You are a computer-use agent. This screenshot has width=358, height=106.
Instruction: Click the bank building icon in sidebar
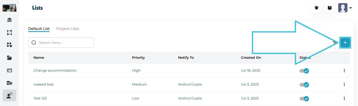[9, 20]
